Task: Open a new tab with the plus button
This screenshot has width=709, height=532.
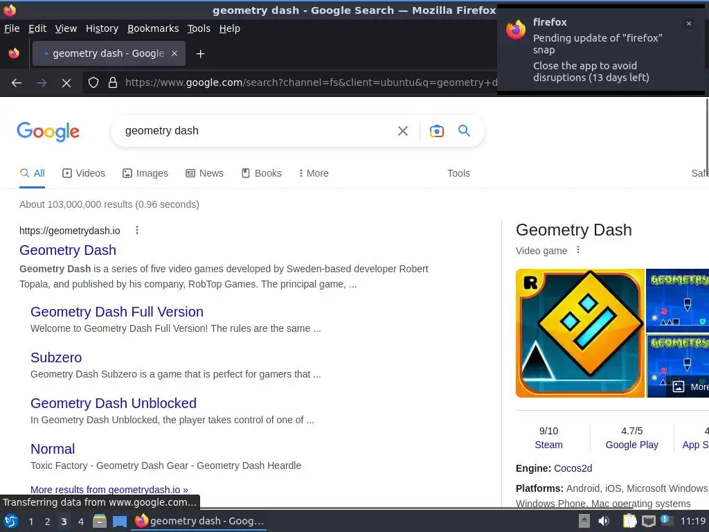Action: coord(200,54)
